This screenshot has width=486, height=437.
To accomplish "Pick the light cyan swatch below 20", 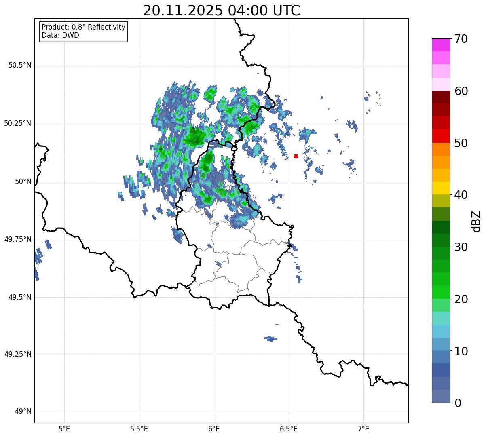I will (x=441, y=318).
